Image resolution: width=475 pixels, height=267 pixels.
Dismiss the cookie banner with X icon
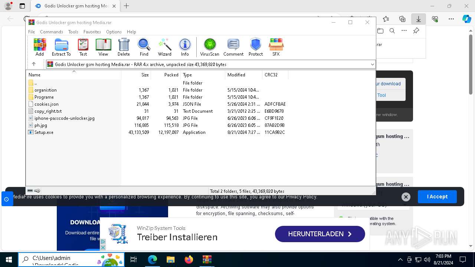[x=406, y=197]
